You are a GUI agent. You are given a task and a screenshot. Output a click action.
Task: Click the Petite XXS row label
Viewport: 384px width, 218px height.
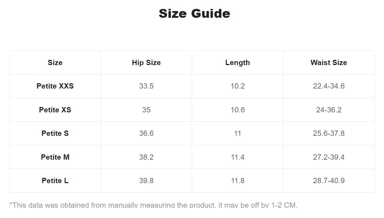(55, 86)
